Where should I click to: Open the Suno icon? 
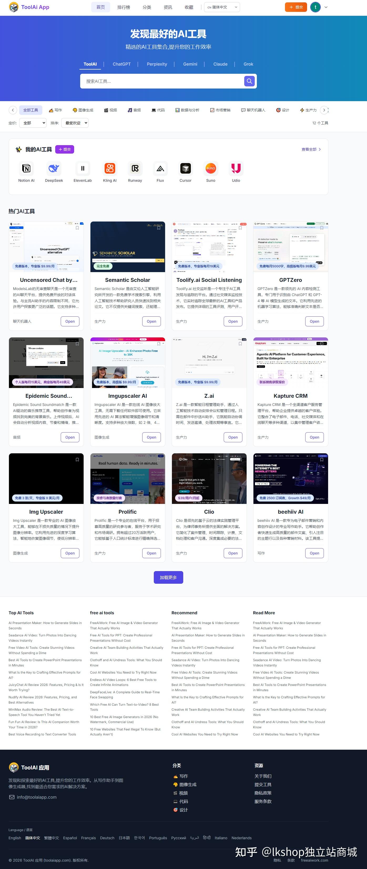click(x=211, y=168)
